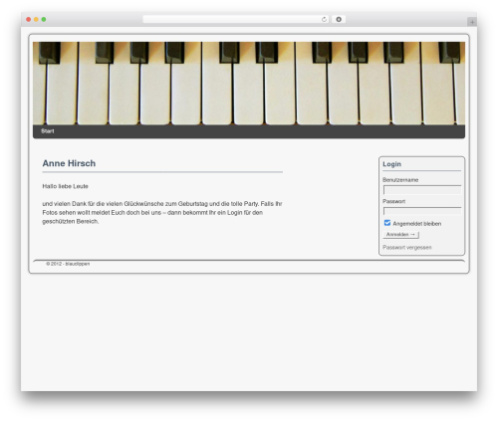The image size is (498, 421).
Task: Focus the Benutzername input field
Action: pos(422,190)
